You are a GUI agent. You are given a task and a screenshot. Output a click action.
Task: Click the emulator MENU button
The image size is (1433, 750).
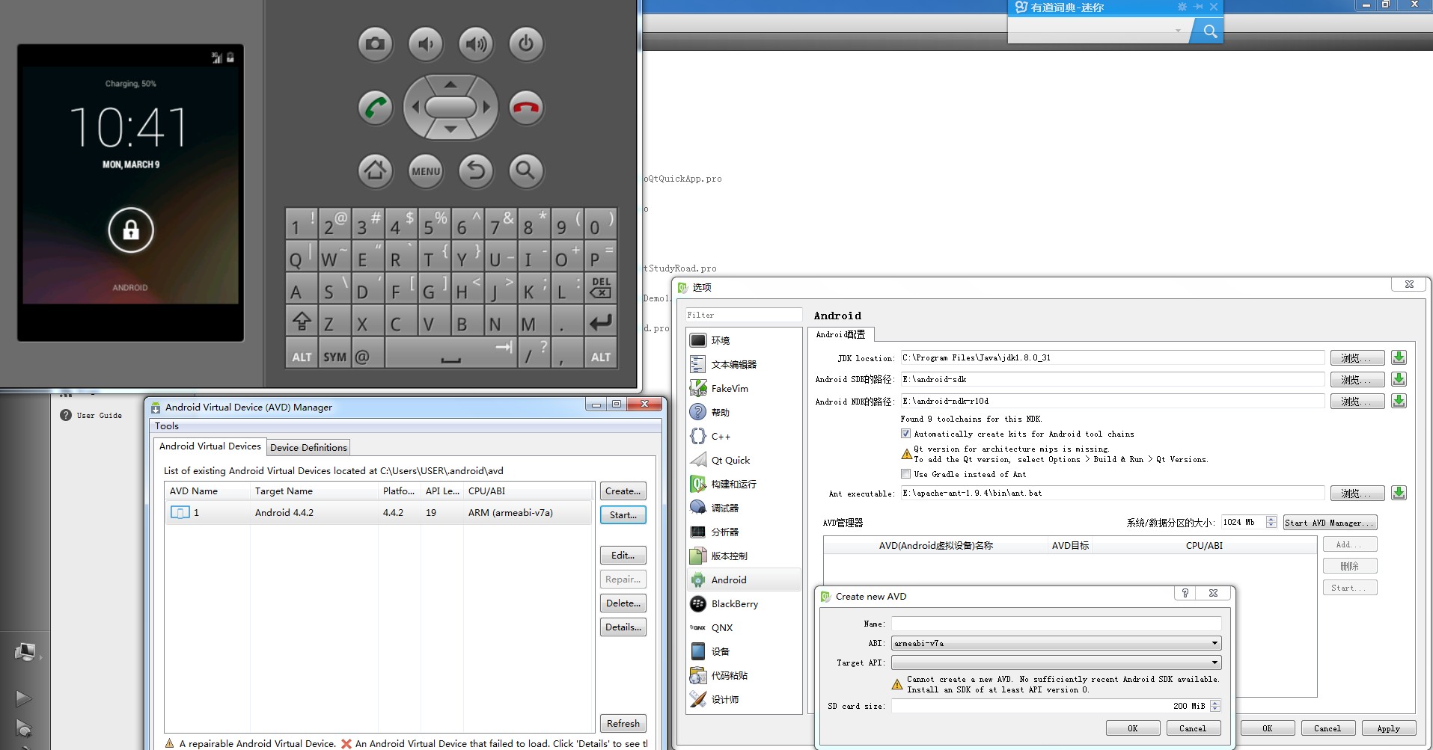[x=425, y=171]
